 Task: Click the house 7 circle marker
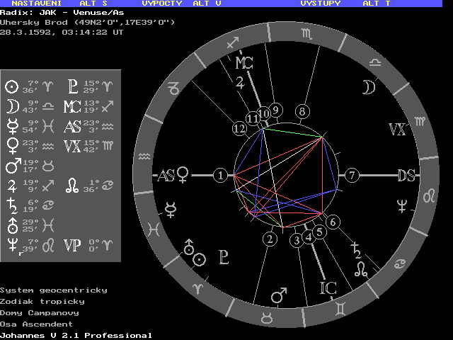tap(352, 175)
